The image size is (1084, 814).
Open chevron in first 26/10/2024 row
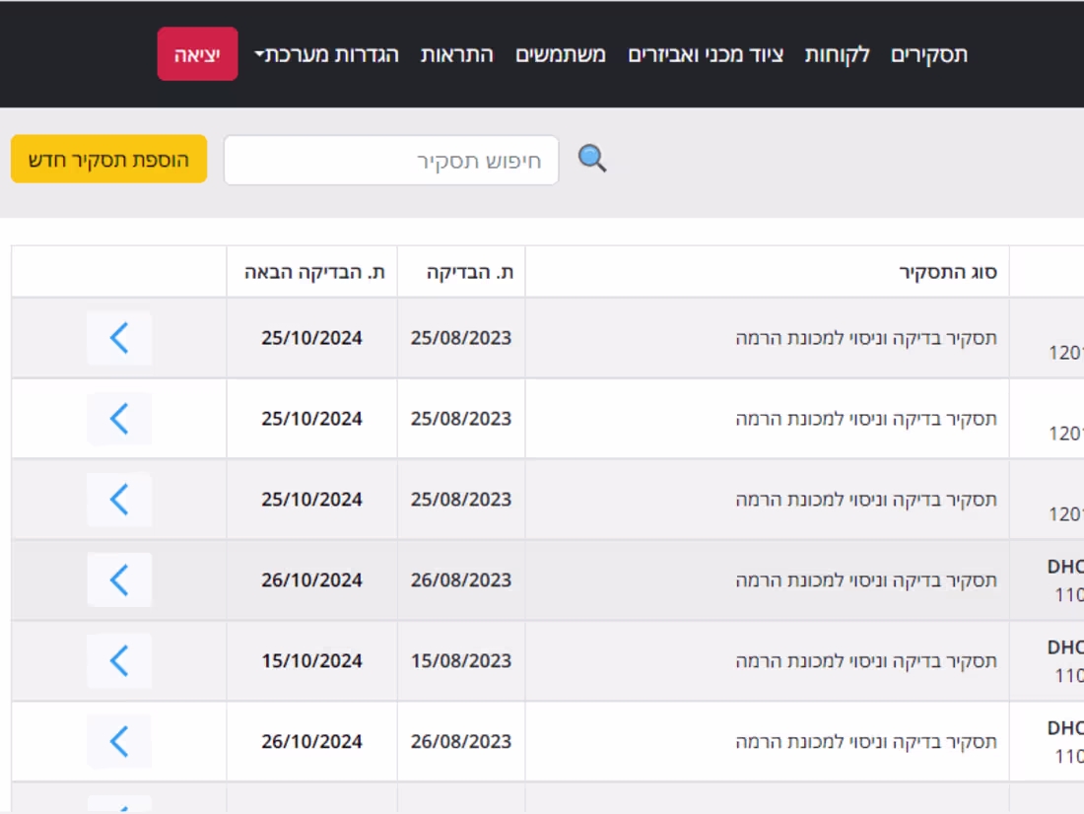(x=119, y=580)
